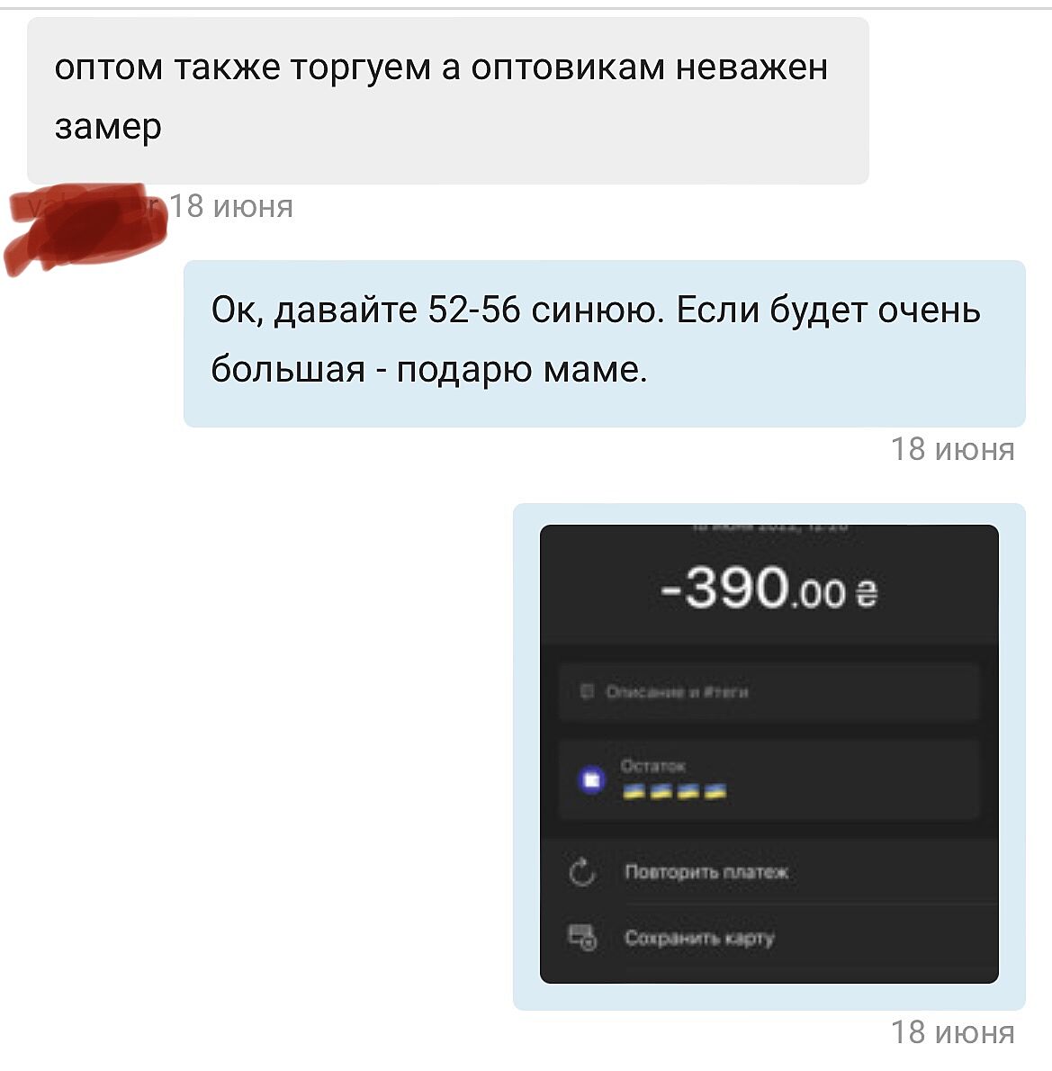Click the small note icon before Описание и #теги

[587, 691]
